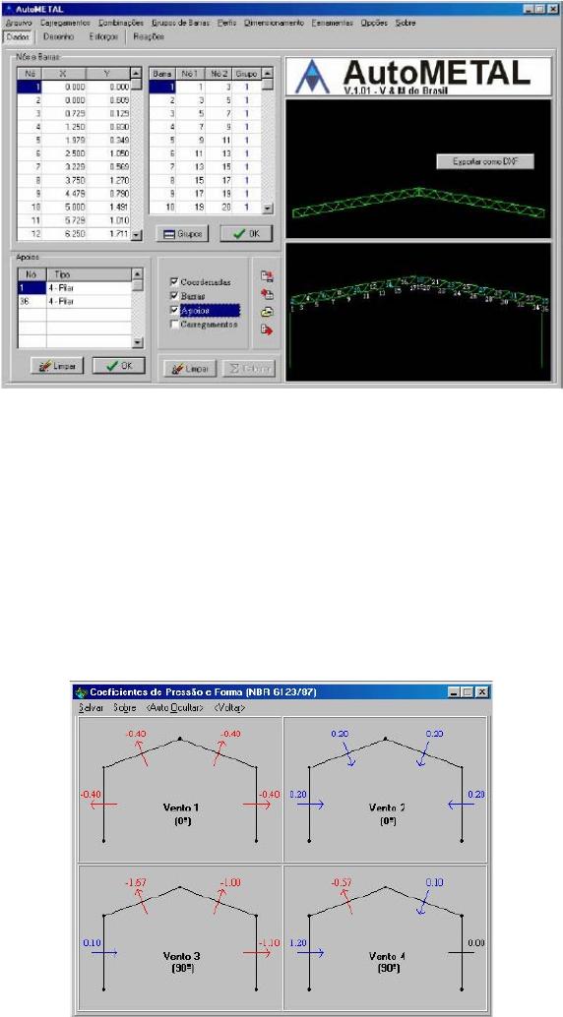
Task: Click down arrow of Apoios list scrollbar
Action: (137, 343)
